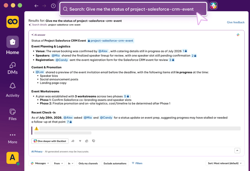The height and width of the screenshot is (171, 250).
Task: Click "Social announcement posts" text
Action: pos(59,79)
